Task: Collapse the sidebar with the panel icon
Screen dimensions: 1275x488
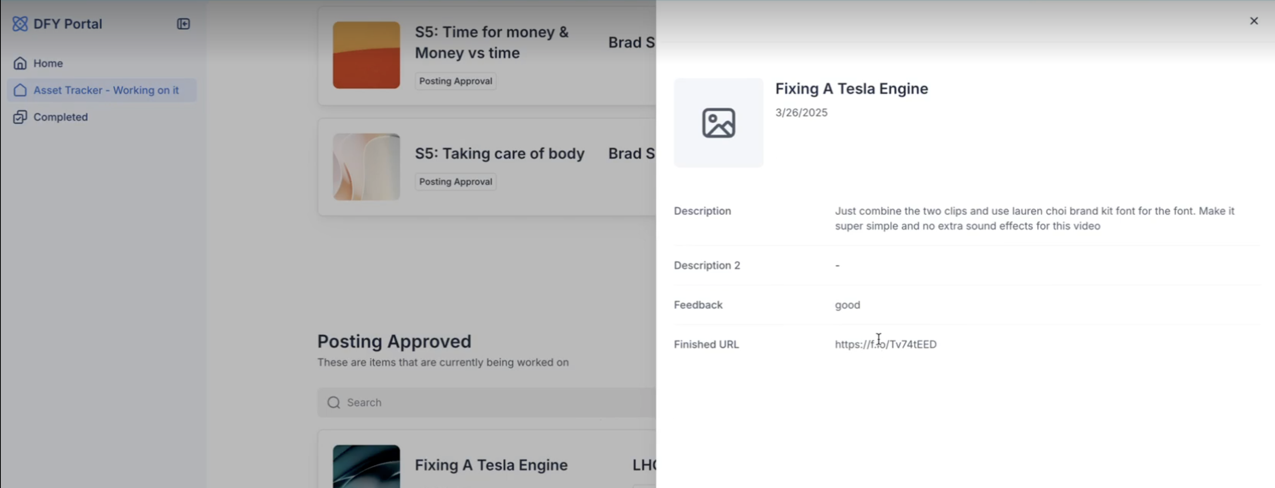Action: [x=183, y=24]
